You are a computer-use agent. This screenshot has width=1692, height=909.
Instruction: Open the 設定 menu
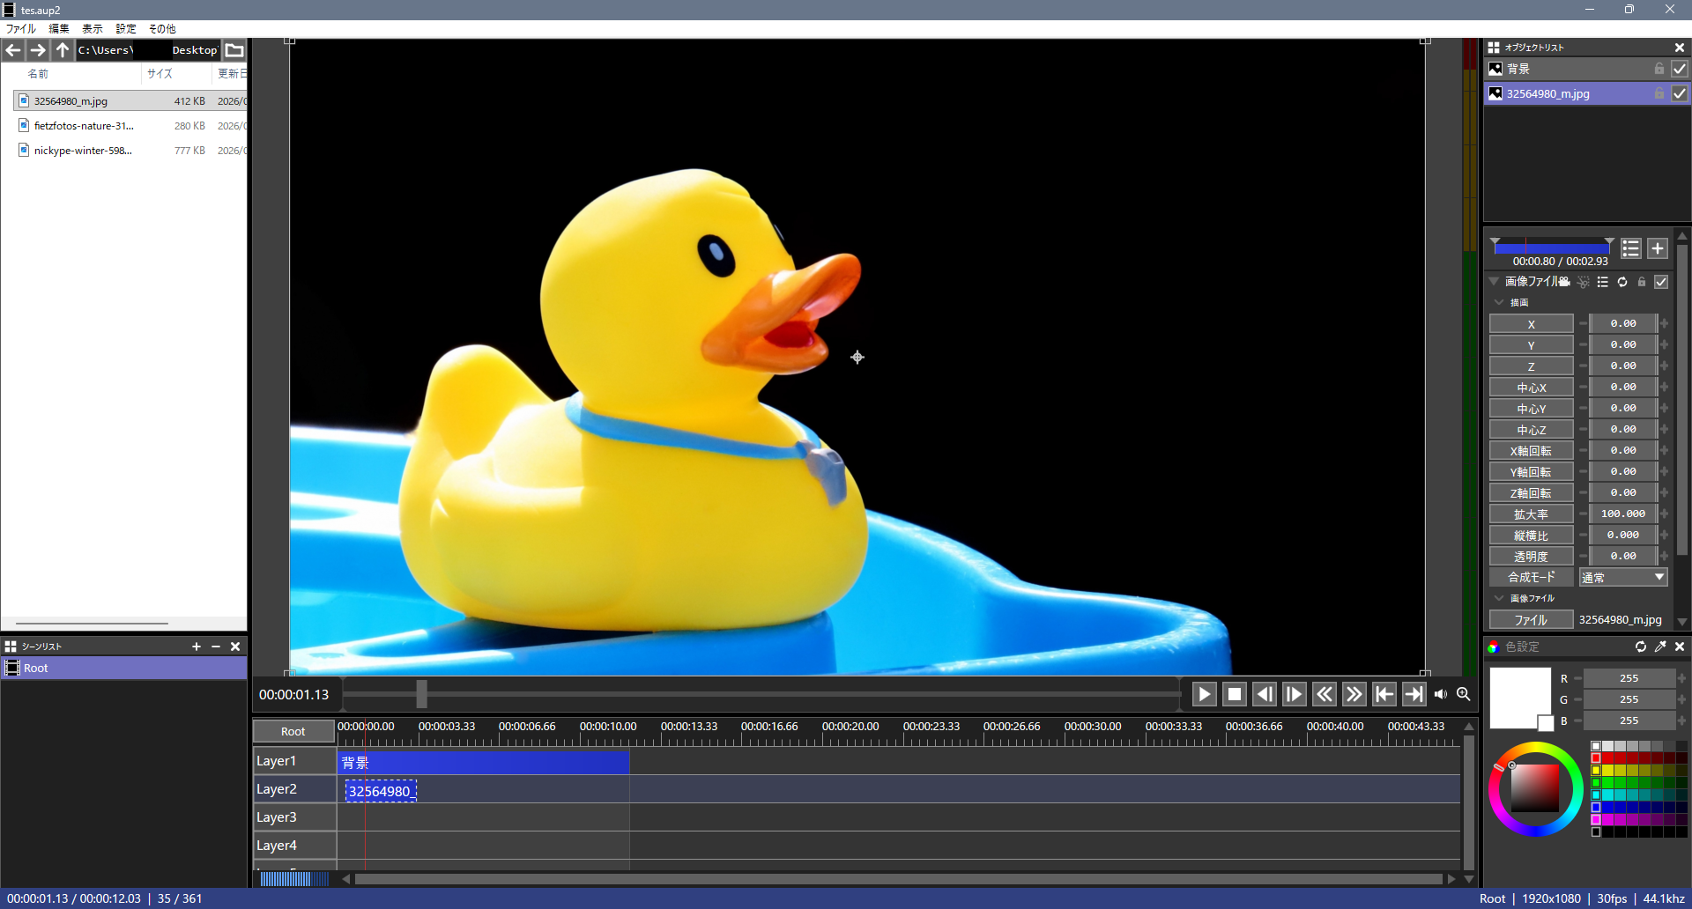(x=126, y=29)
